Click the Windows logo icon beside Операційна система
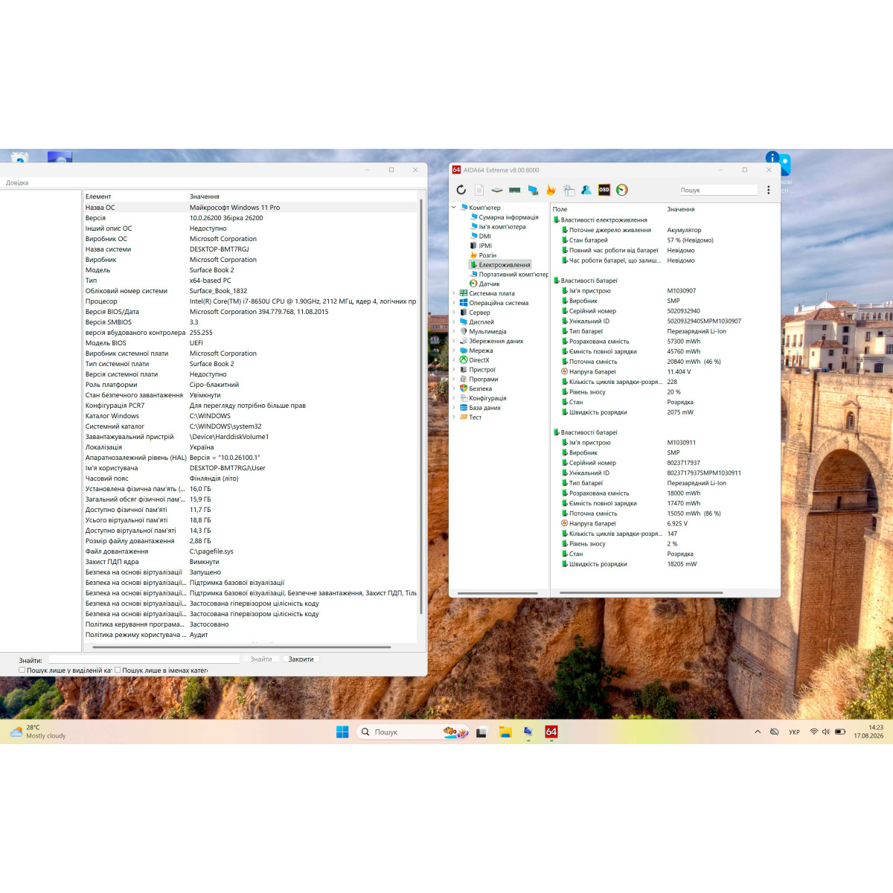This screenshot has height=893, width=893. click(x=464, y=303)
